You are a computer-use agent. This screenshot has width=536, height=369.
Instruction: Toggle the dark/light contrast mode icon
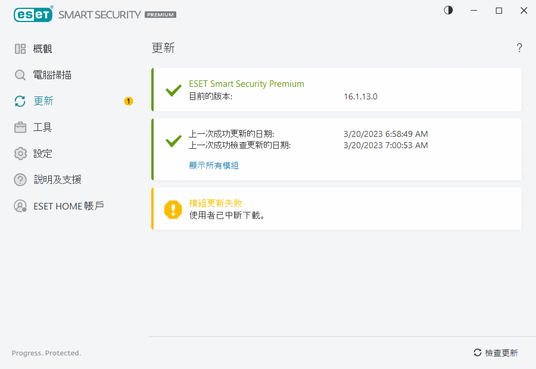[448, 10]
